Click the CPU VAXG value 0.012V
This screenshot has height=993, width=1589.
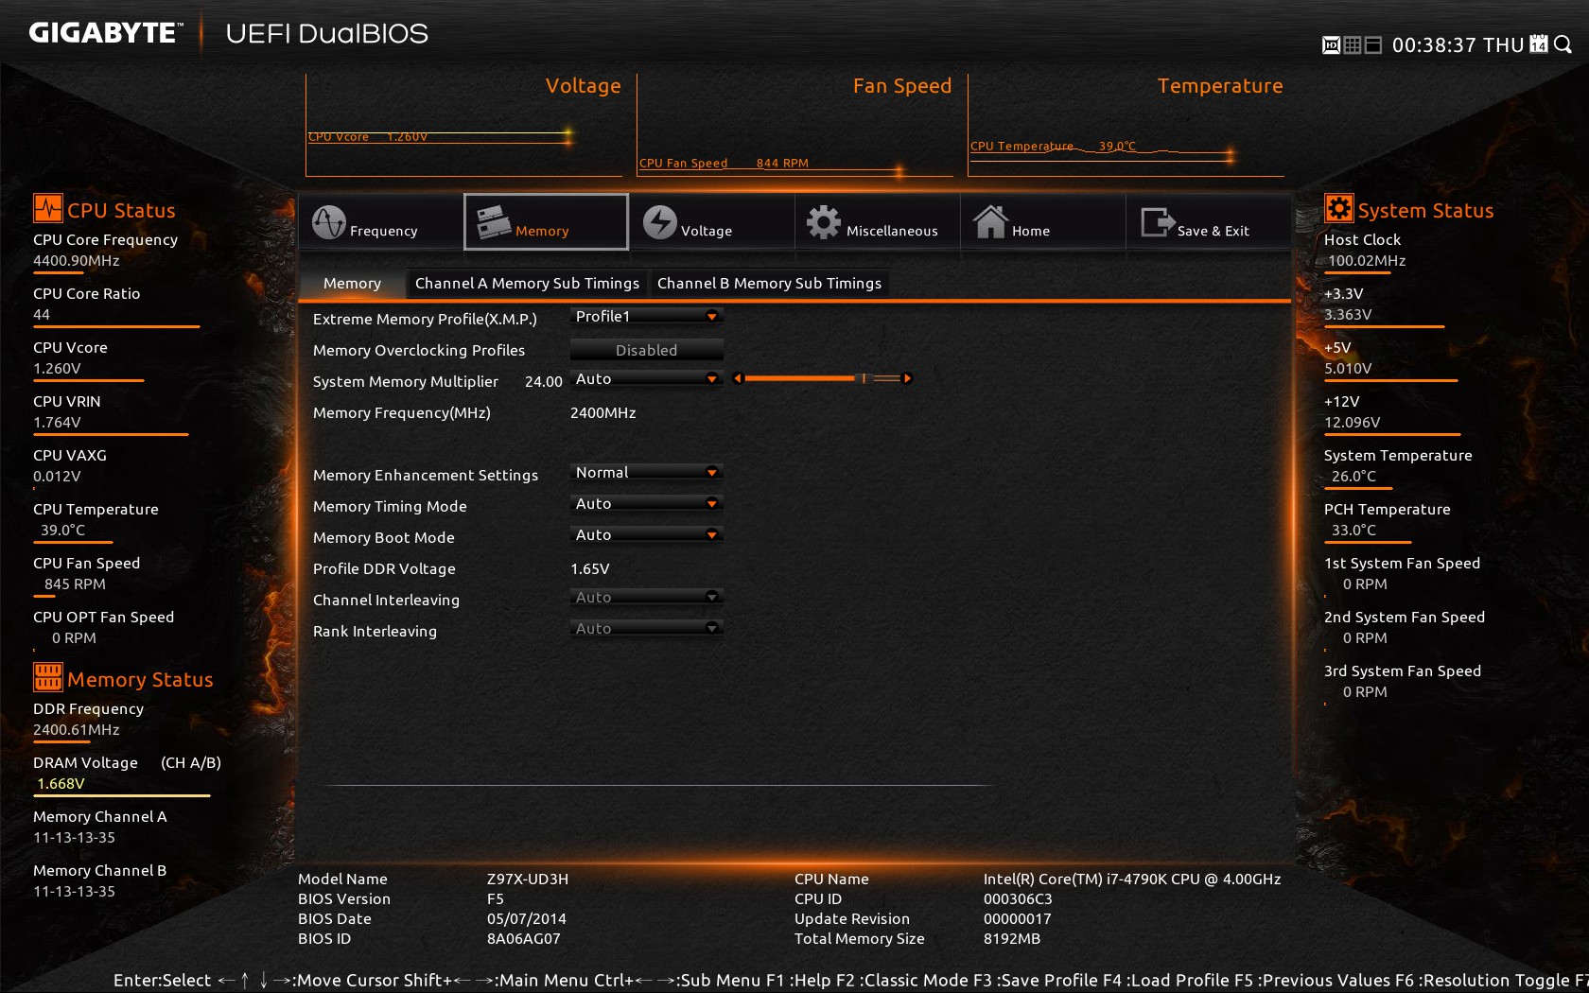click(x=57, y=477)
